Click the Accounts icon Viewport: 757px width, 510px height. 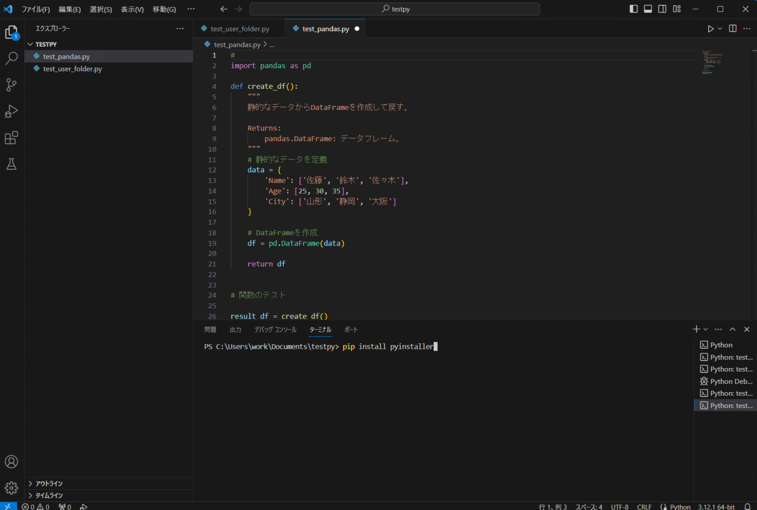11,462
